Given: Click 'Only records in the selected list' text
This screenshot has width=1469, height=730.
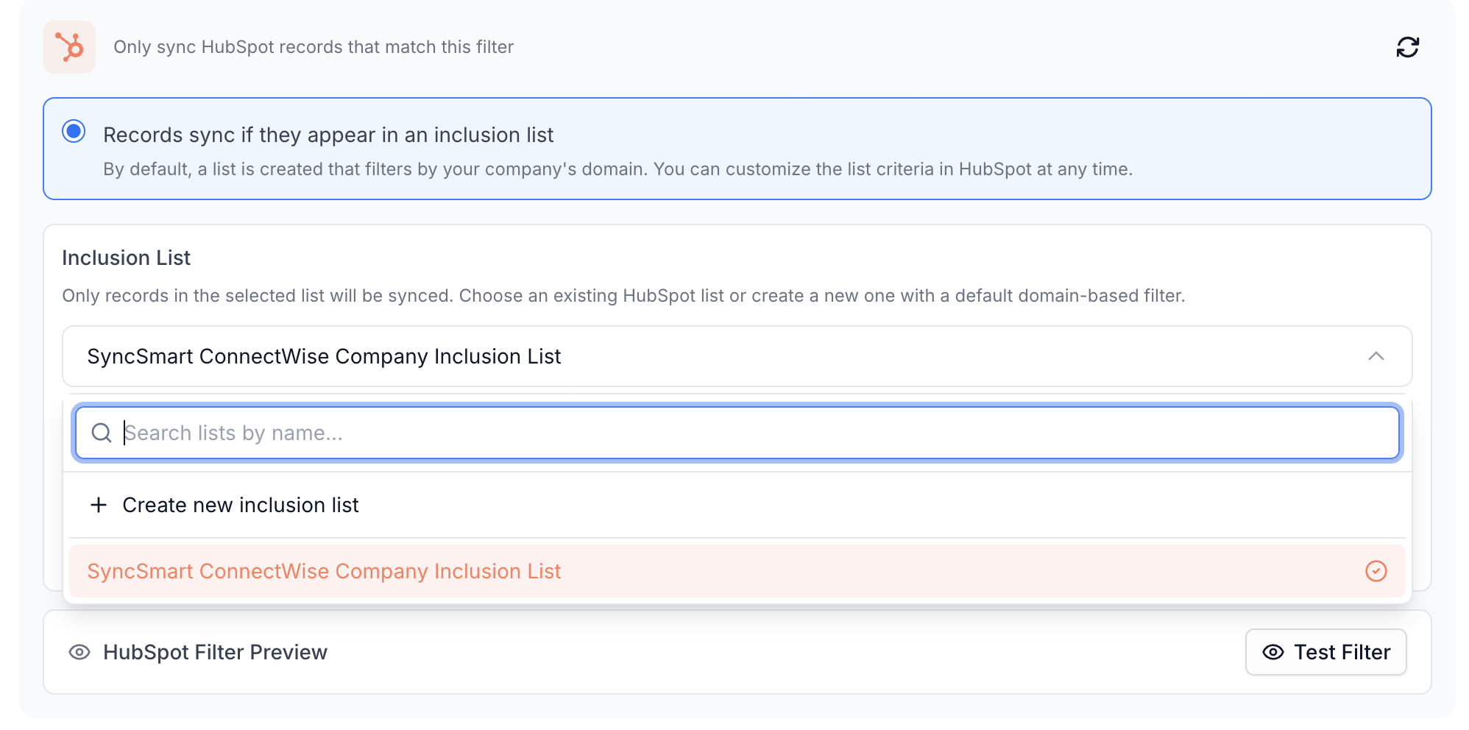Looking at the screenshot, I should click(623, 296).
